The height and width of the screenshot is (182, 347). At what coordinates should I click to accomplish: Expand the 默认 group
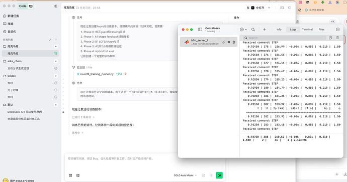pyautogui.click(x=8, y=105)
